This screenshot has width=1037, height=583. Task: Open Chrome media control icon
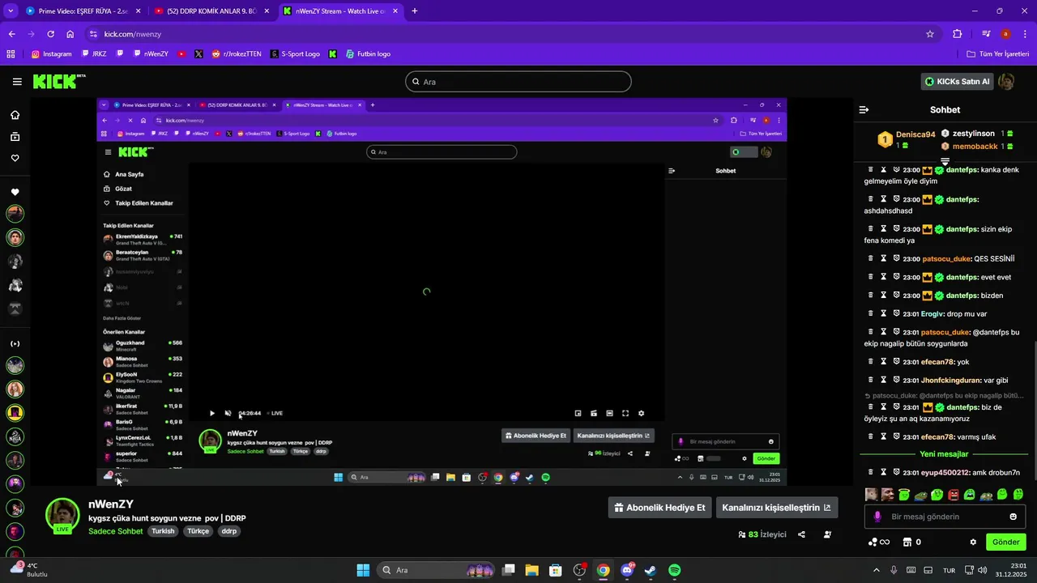tap(986, 34)
